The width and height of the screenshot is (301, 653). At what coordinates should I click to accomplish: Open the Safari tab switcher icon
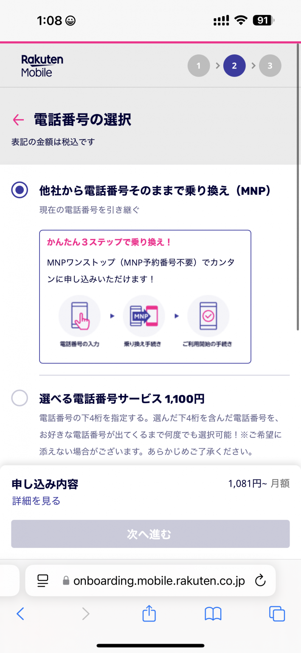coord(276,613)
